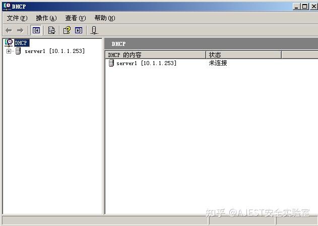Select server1 [10.1.1.253] in the left tree
This screenshot has height=226, width=318.
tap(54, 51)
